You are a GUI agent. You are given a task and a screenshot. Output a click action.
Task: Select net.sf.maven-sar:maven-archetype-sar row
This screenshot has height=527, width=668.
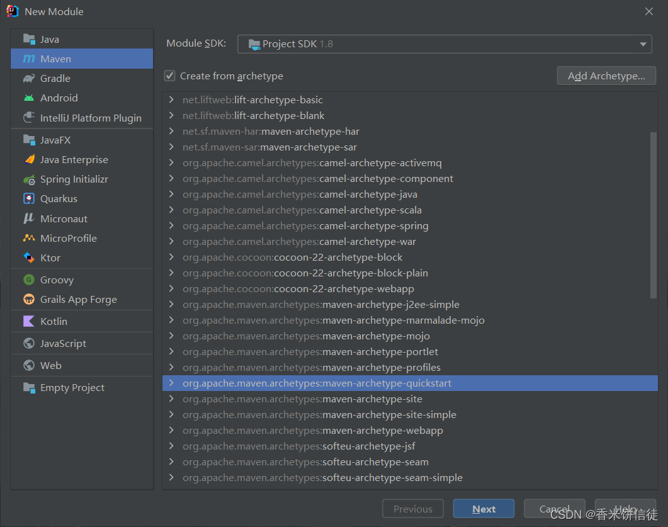(410, 147)
